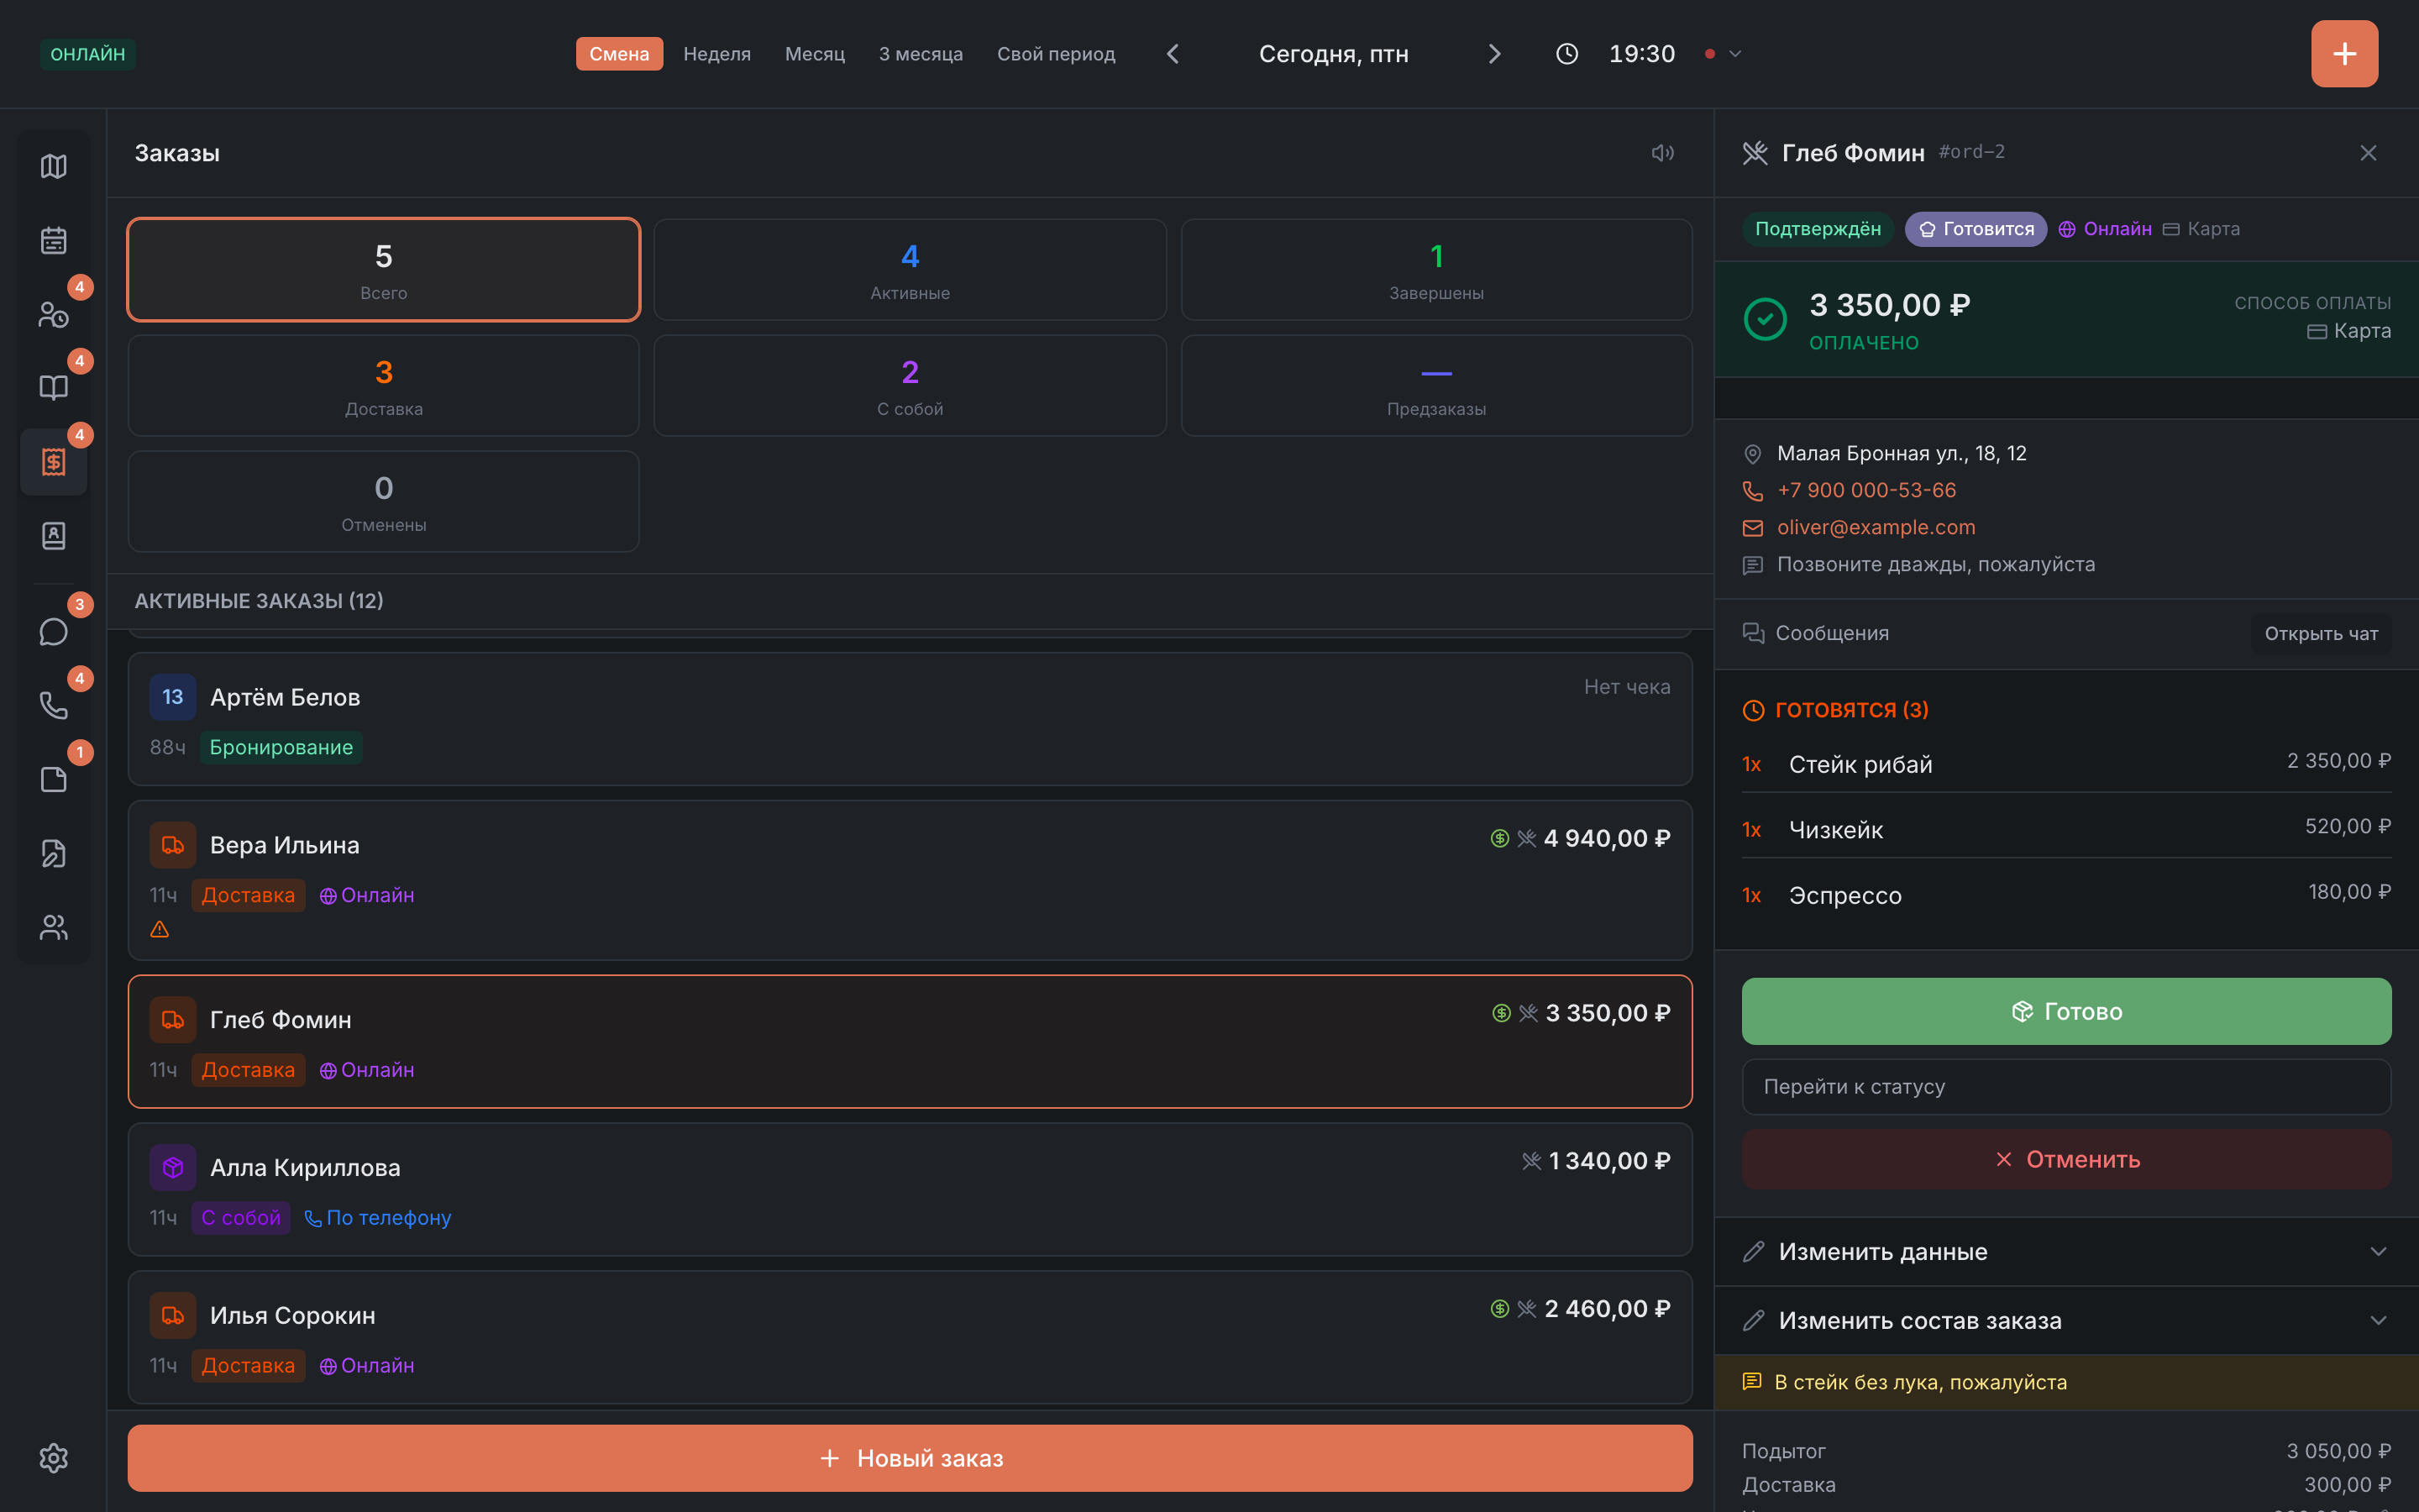2419x1512 pixels.
Task: Click the clock icon beside 19:30
Action: pos(1567,54)
